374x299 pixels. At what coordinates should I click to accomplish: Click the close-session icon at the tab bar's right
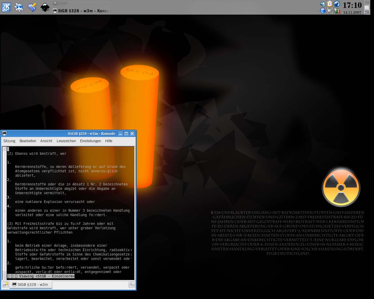[132, 285]
